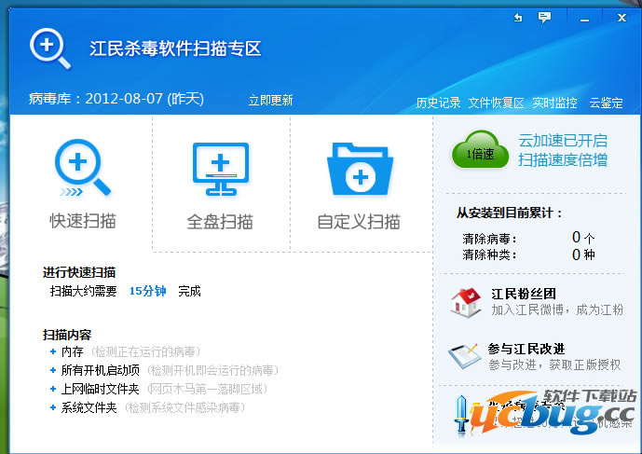Viewport: 642px width, 454px height.
Task: Expand 所有开机启动项 plus sign
Action: pos(53,370)
